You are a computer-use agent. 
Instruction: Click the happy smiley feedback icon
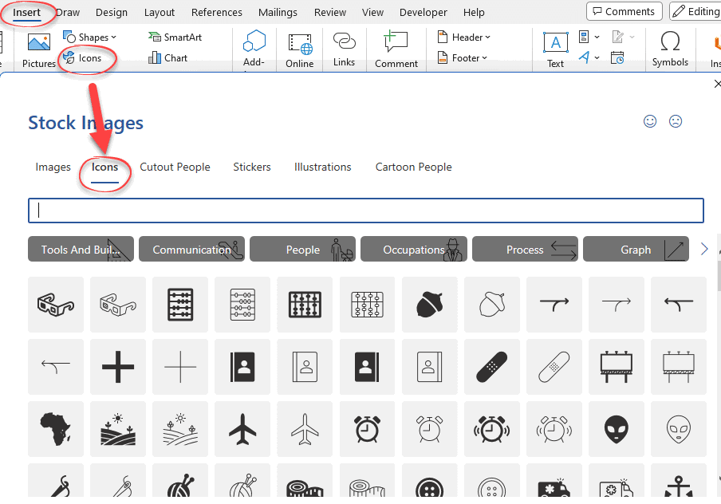(x=650, y=121)
